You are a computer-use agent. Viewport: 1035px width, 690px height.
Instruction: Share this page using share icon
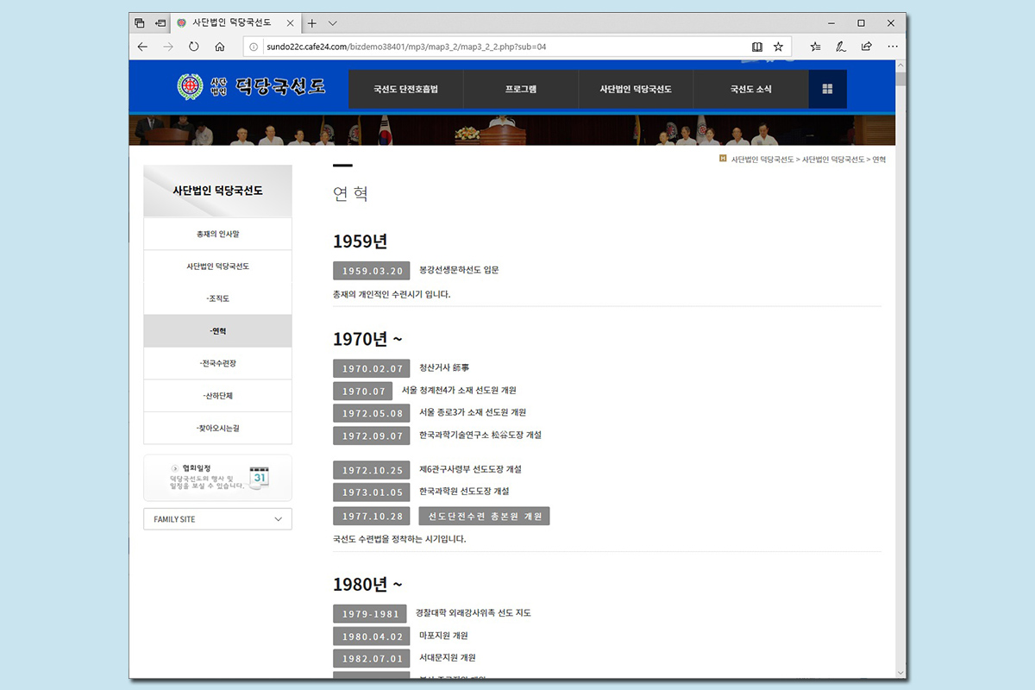coord(867,47)
